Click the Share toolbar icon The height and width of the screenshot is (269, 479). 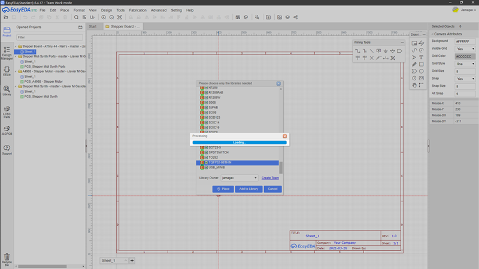pyautogui.click(x=295, y=17)
